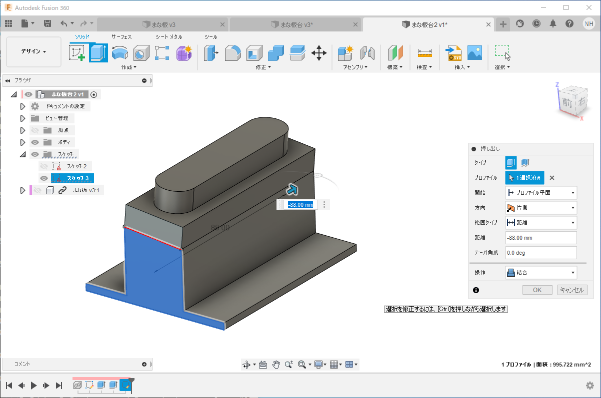Click the Save icon in title bar

pos(47,23)
